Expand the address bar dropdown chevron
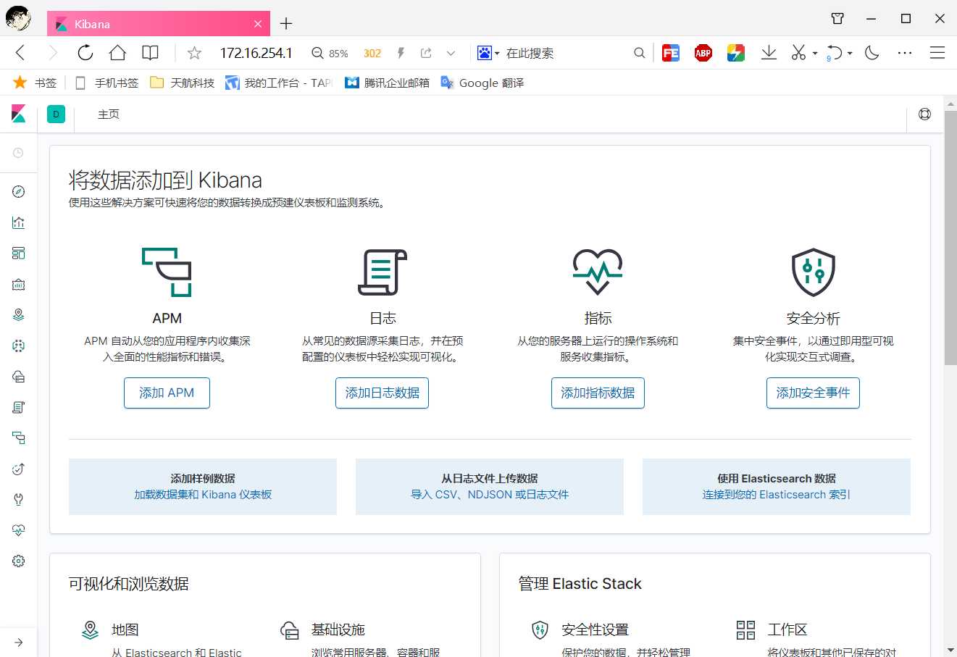 [x=451, y=53]
